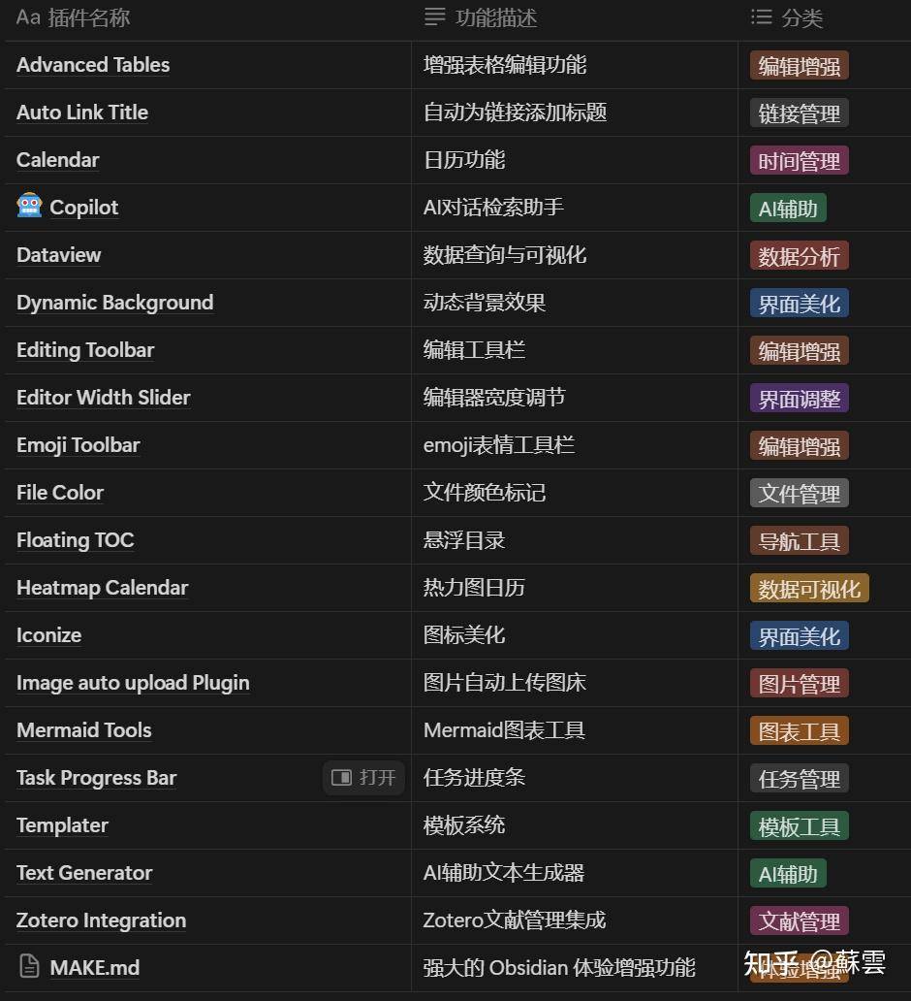Open the Advanced Tables page
Screen dimensions: 911x1001
(93, 65)
